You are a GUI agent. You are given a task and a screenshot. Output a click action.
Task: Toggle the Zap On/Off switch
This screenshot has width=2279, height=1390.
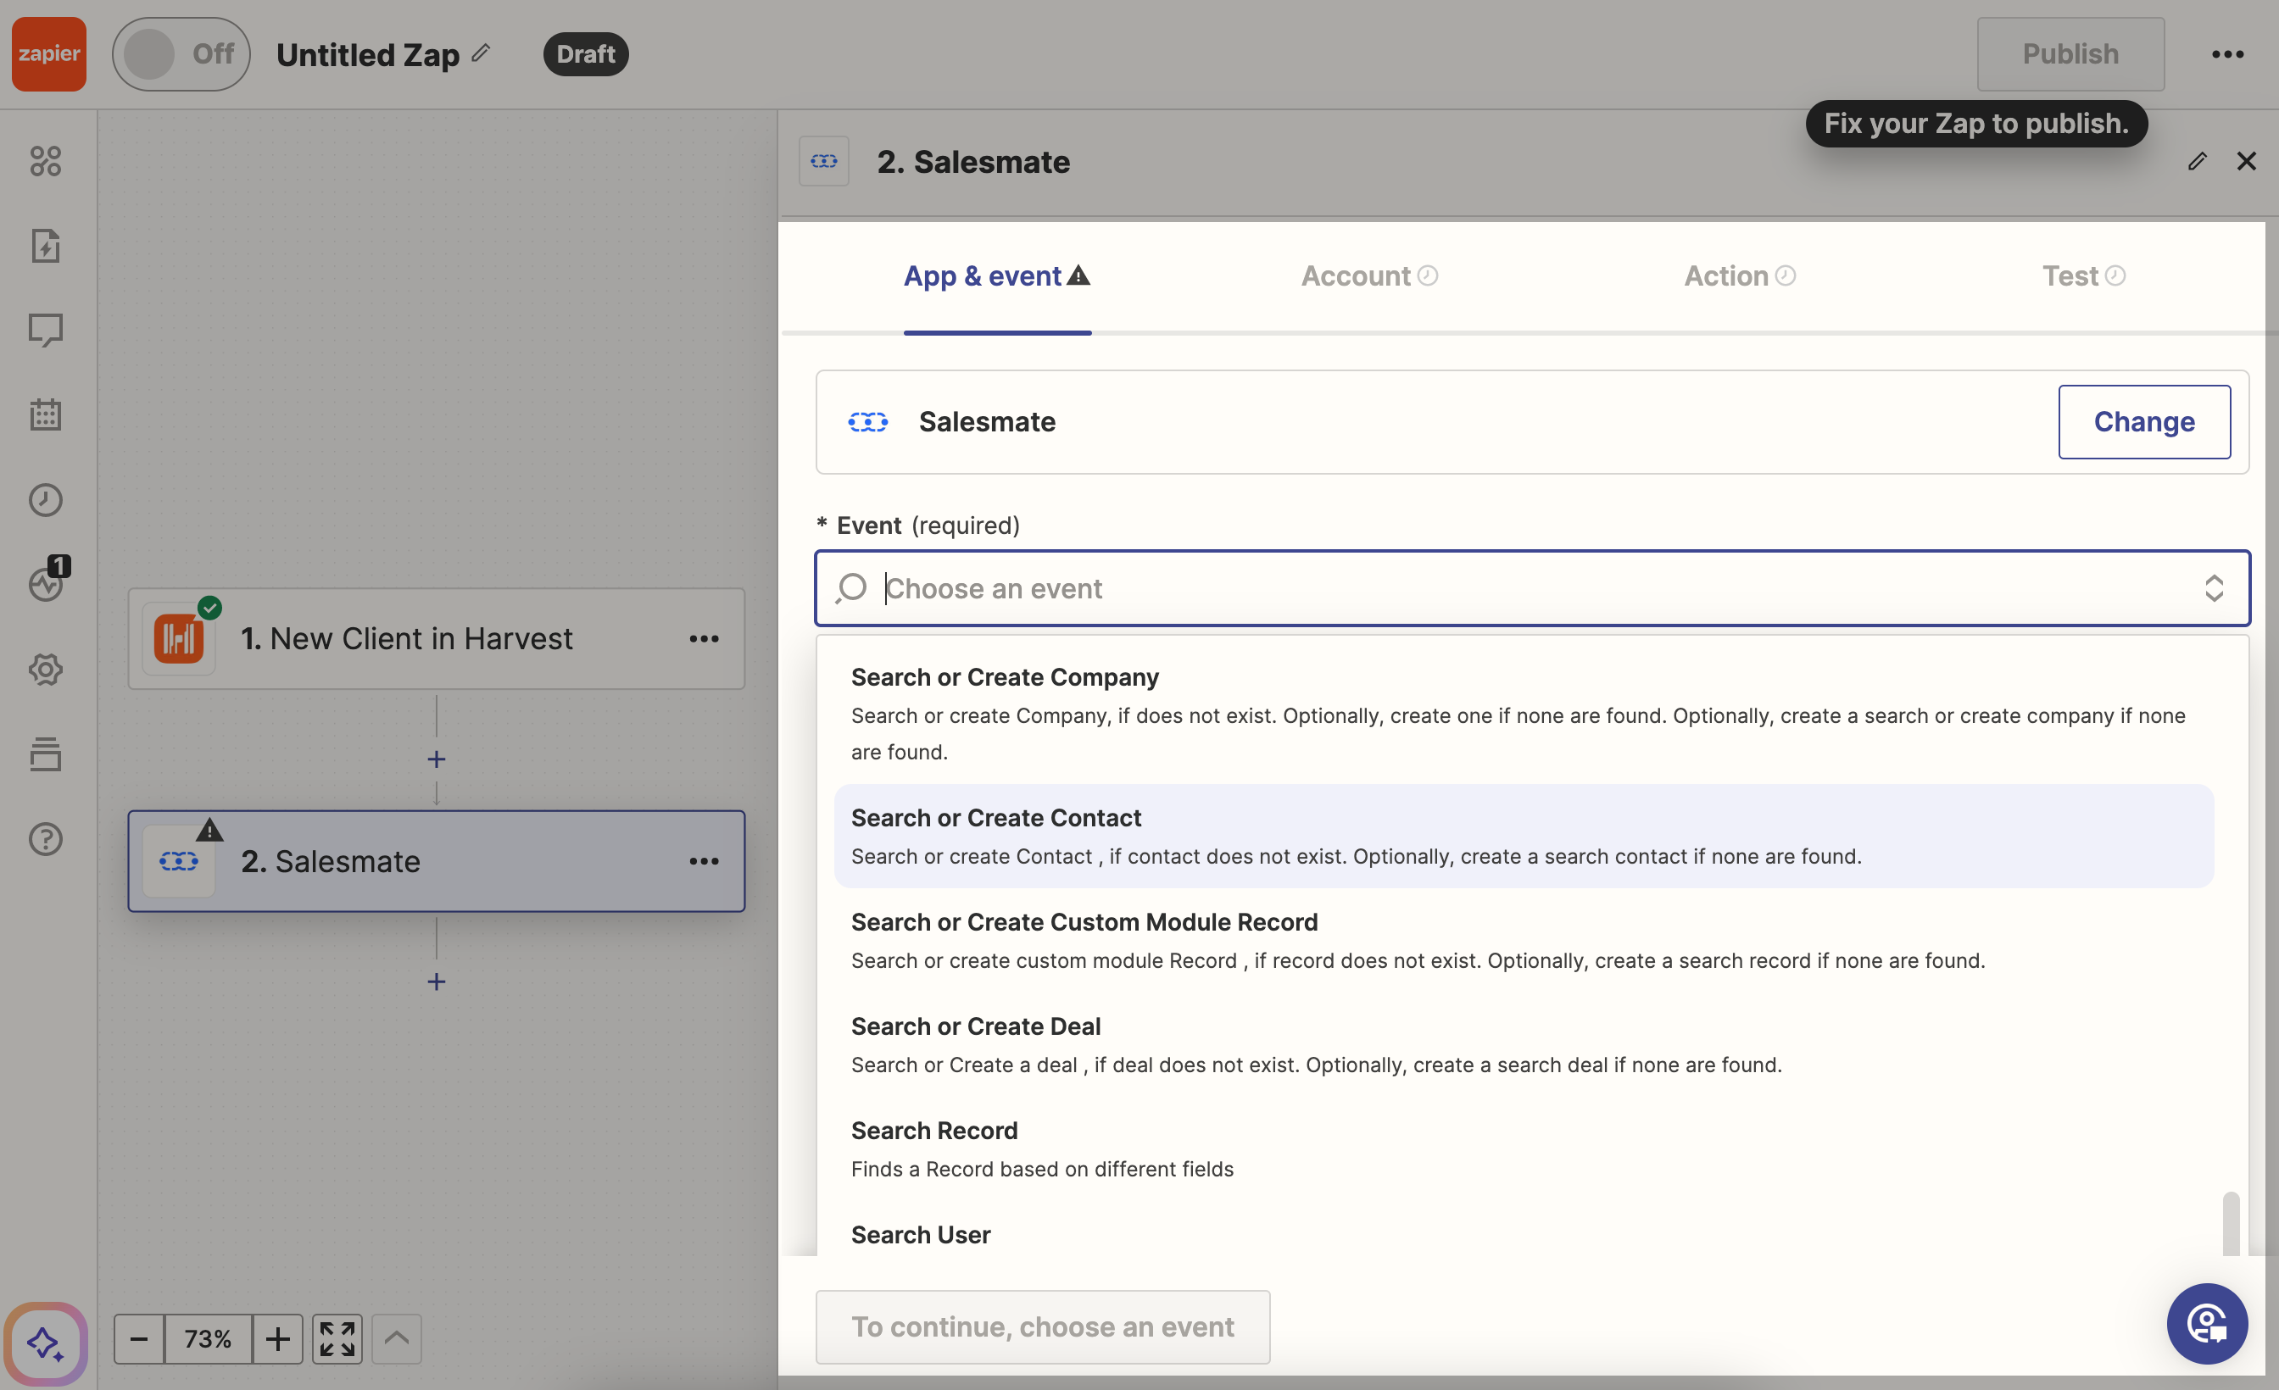(181, 53)
